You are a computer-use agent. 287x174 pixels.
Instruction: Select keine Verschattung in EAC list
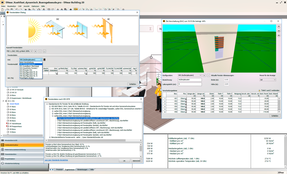point(31,62)
